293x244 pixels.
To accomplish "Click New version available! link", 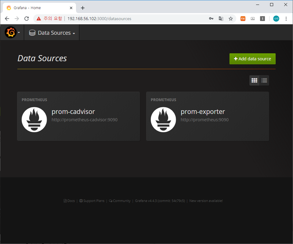I will point(206,201).
